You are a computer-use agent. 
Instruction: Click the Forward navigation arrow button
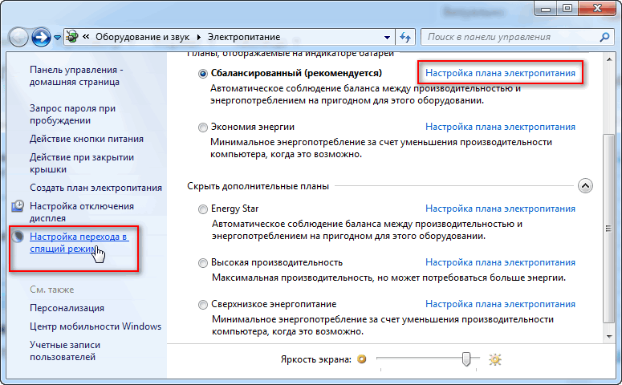41,38
